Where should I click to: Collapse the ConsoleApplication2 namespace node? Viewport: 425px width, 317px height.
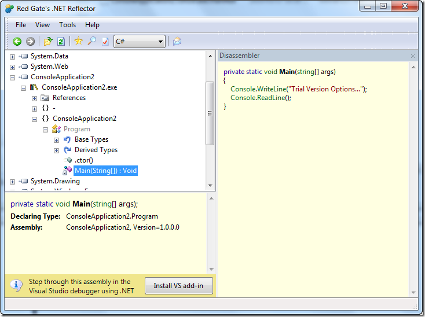34,119
